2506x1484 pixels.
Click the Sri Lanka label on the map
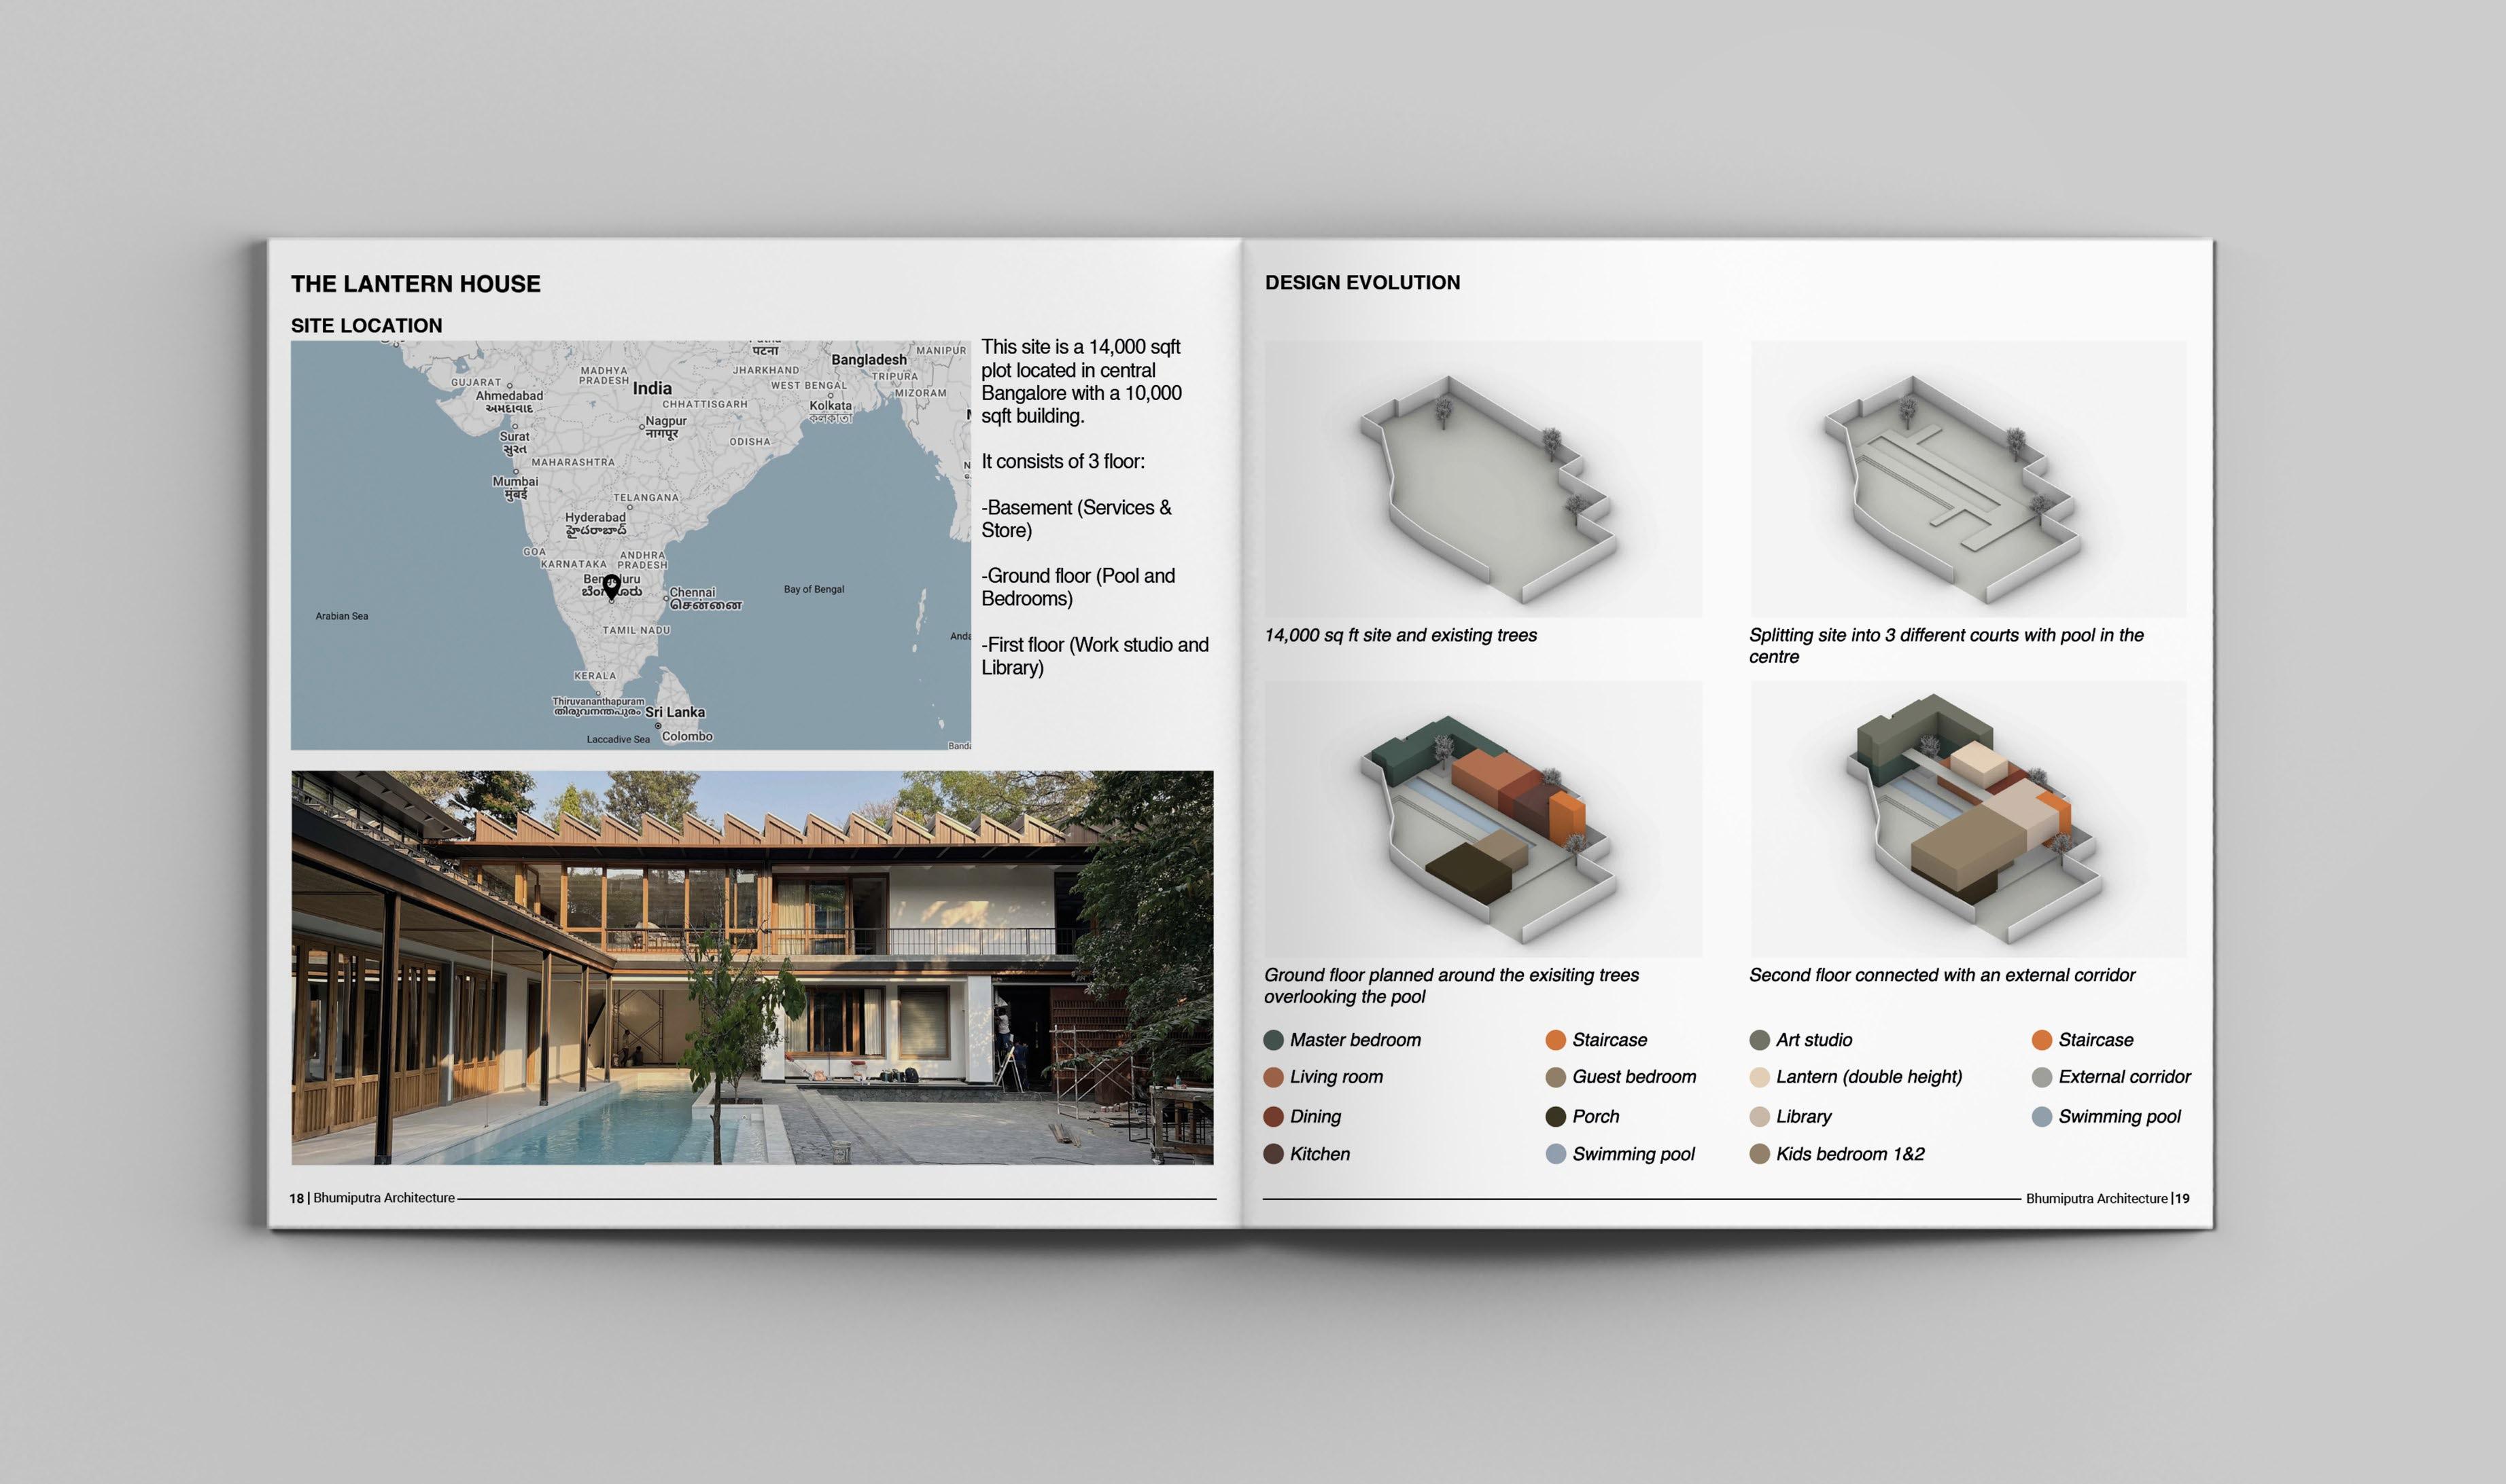(674, 712)
